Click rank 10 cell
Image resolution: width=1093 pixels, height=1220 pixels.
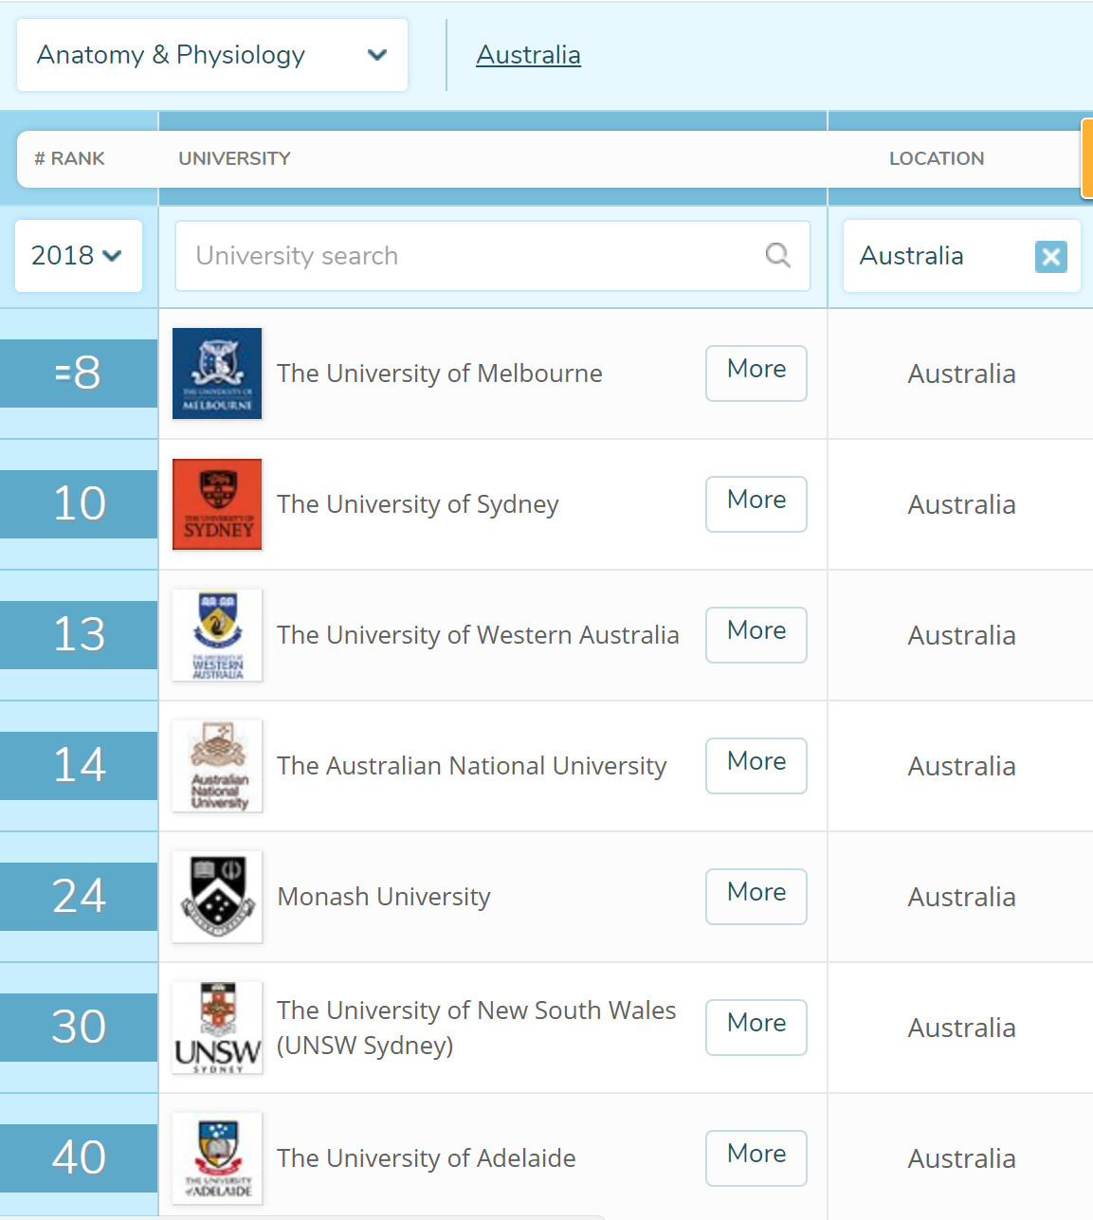point(79,504)
